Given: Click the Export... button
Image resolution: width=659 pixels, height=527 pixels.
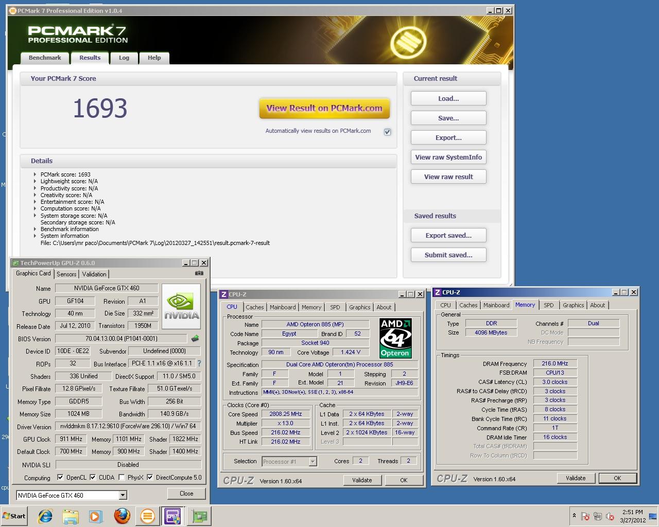Looking at the screenshot, I should click(448, 137).
